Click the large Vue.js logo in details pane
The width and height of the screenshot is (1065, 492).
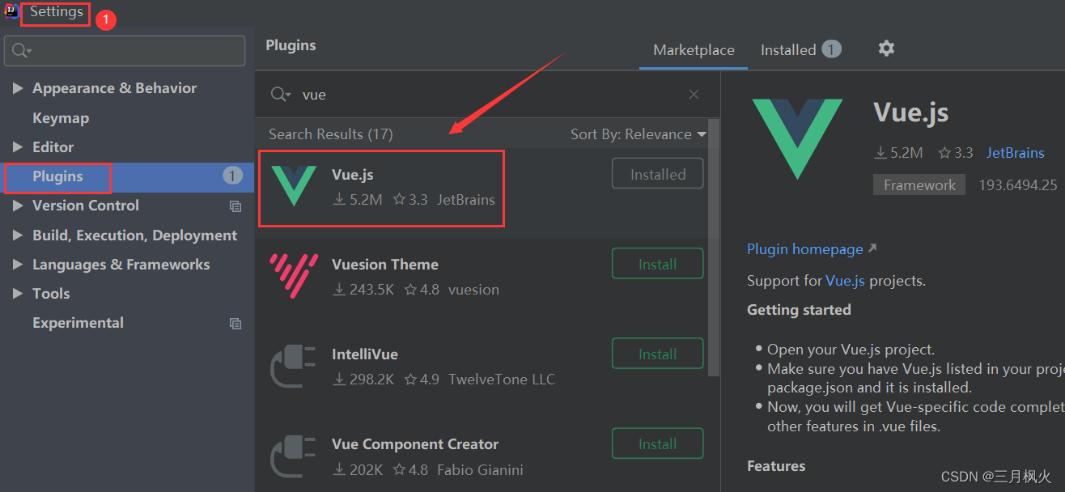(x=797, y=138)
